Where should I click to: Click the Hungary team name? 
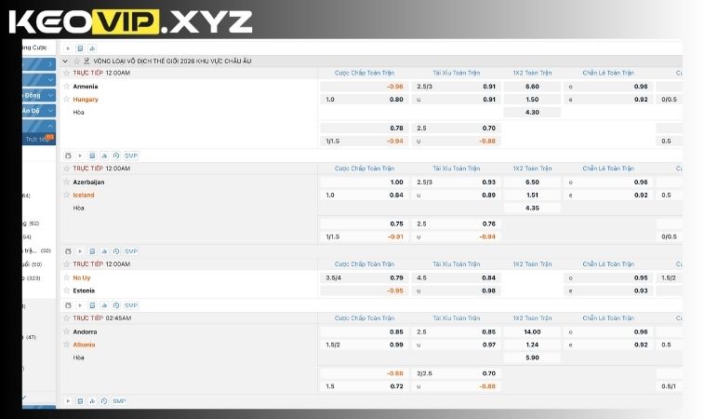click(86, 100)
